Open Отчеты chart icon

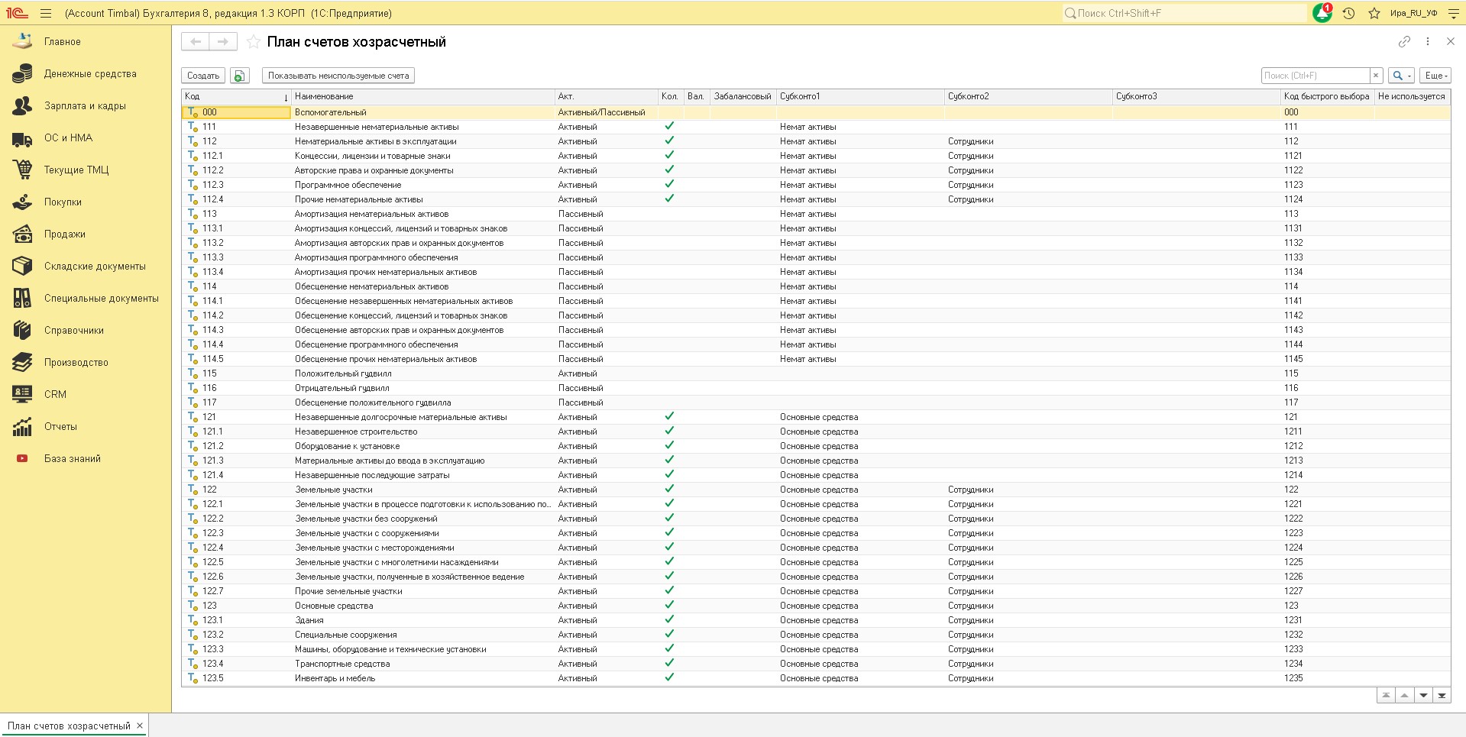[22, 426]
